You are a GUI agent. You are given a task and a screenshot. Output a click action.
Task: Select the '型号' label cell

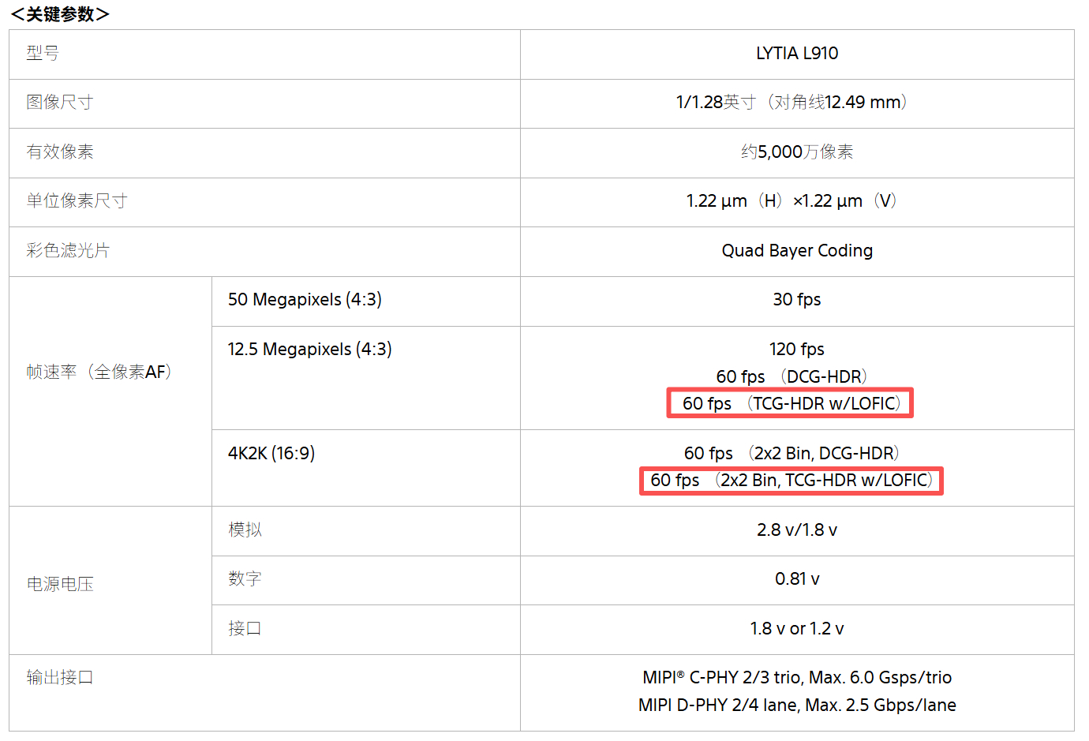pos(43,53)
